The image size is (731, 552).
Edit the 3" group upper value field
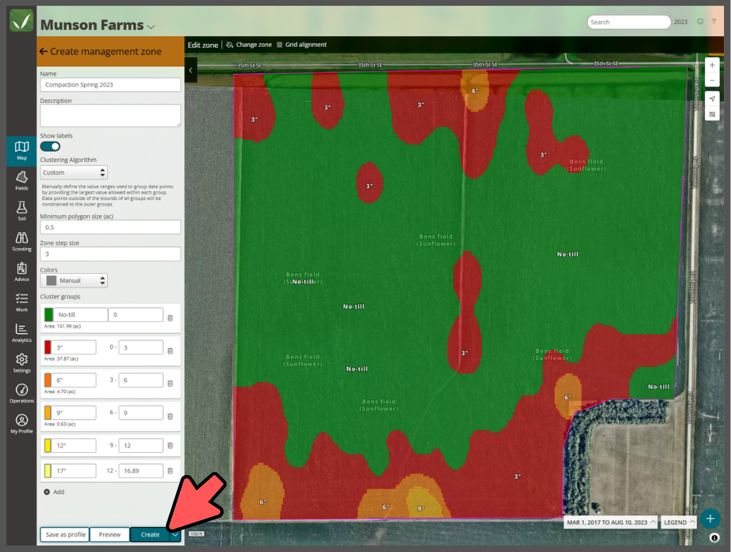(141, 347)
